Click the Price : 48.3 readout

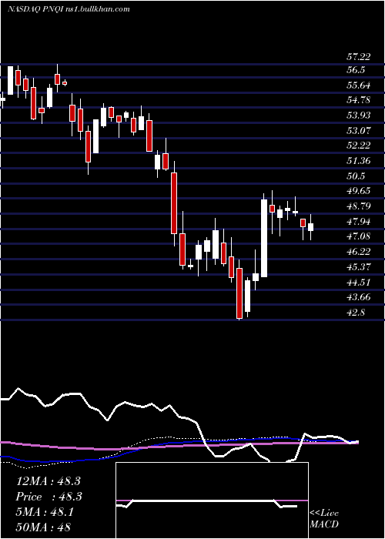(x=48, y=497)
